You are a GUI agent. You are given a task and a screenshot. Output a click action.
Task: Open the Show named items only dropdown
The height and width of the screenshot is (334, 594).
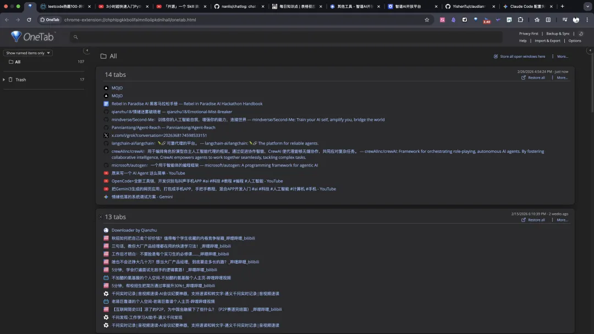28,53
